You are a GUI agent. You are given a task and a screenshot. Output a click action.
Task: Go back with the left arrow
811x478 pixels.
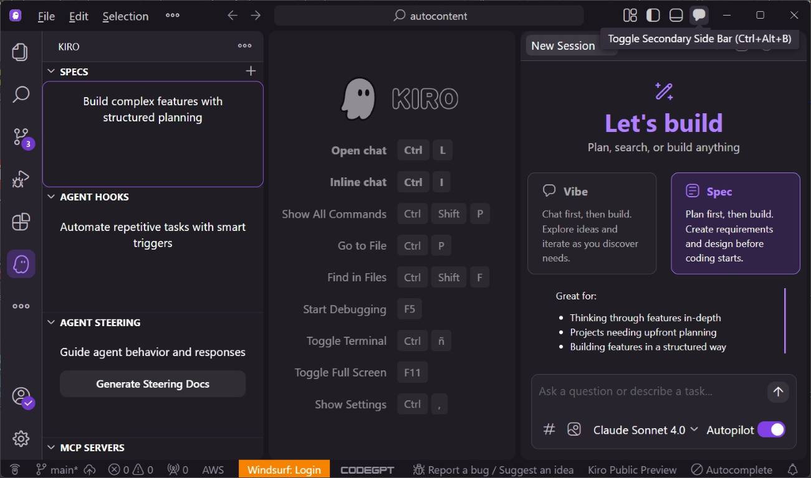(x=233, y=16)
